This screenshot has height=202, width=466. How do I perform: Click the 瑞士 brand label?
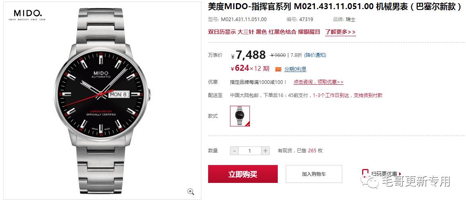(350, 19)
